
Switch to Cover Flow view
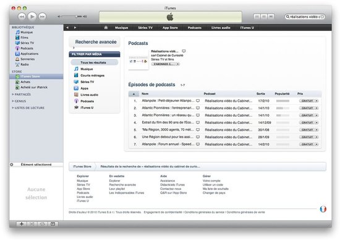click(271, 17)
